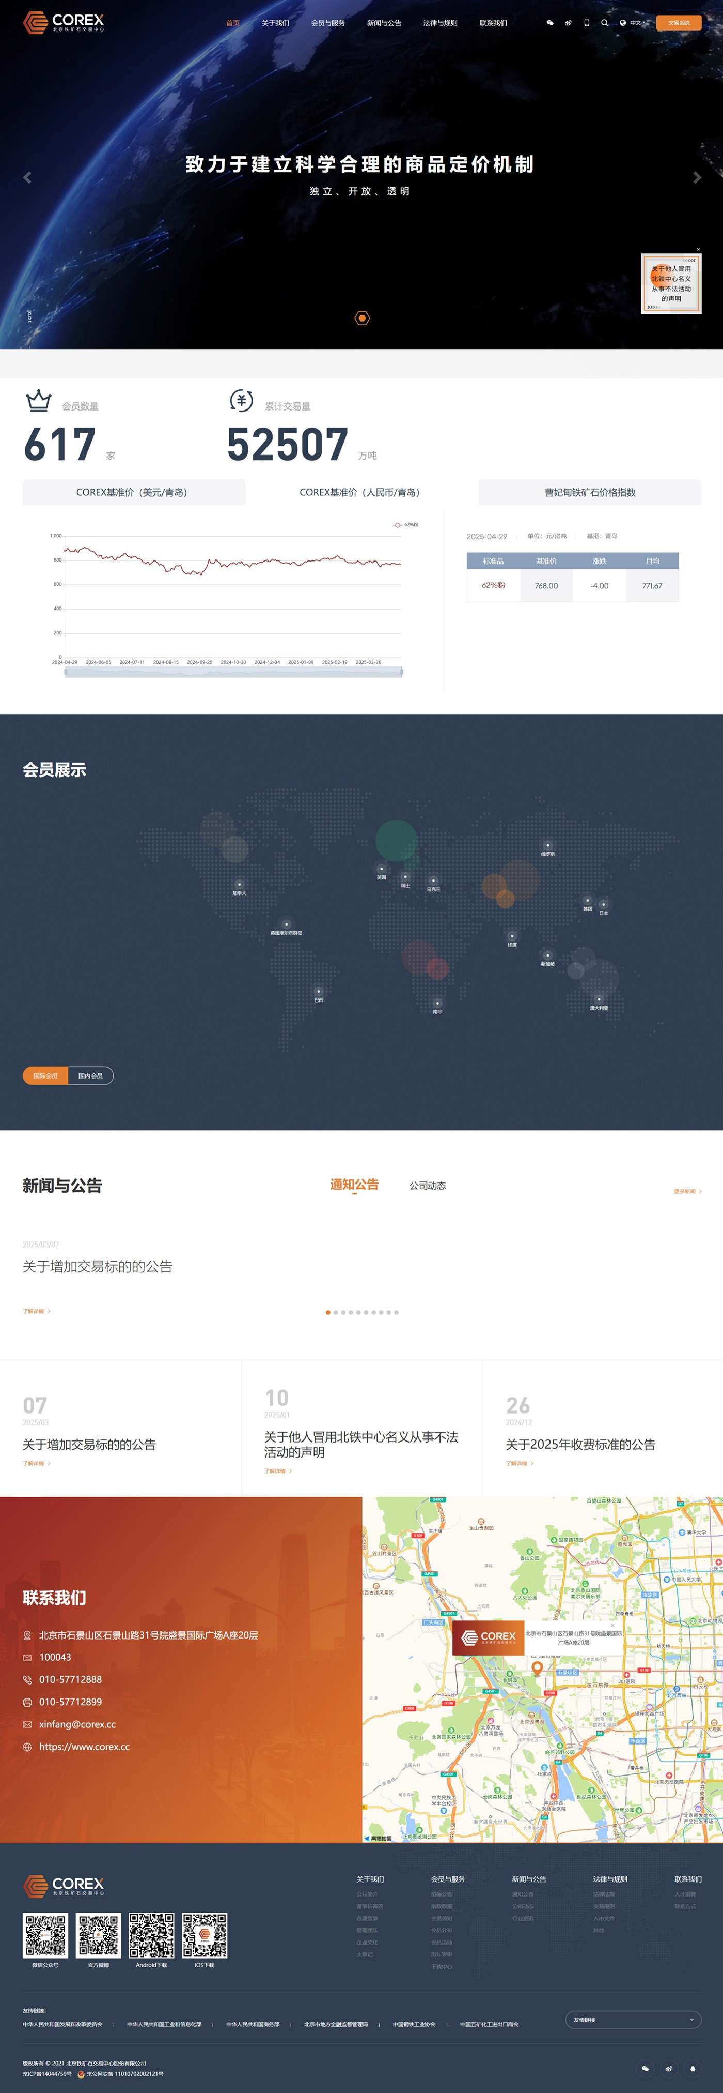
Task: Toggle to 国内会员 member view
Action: point(90,1076)
